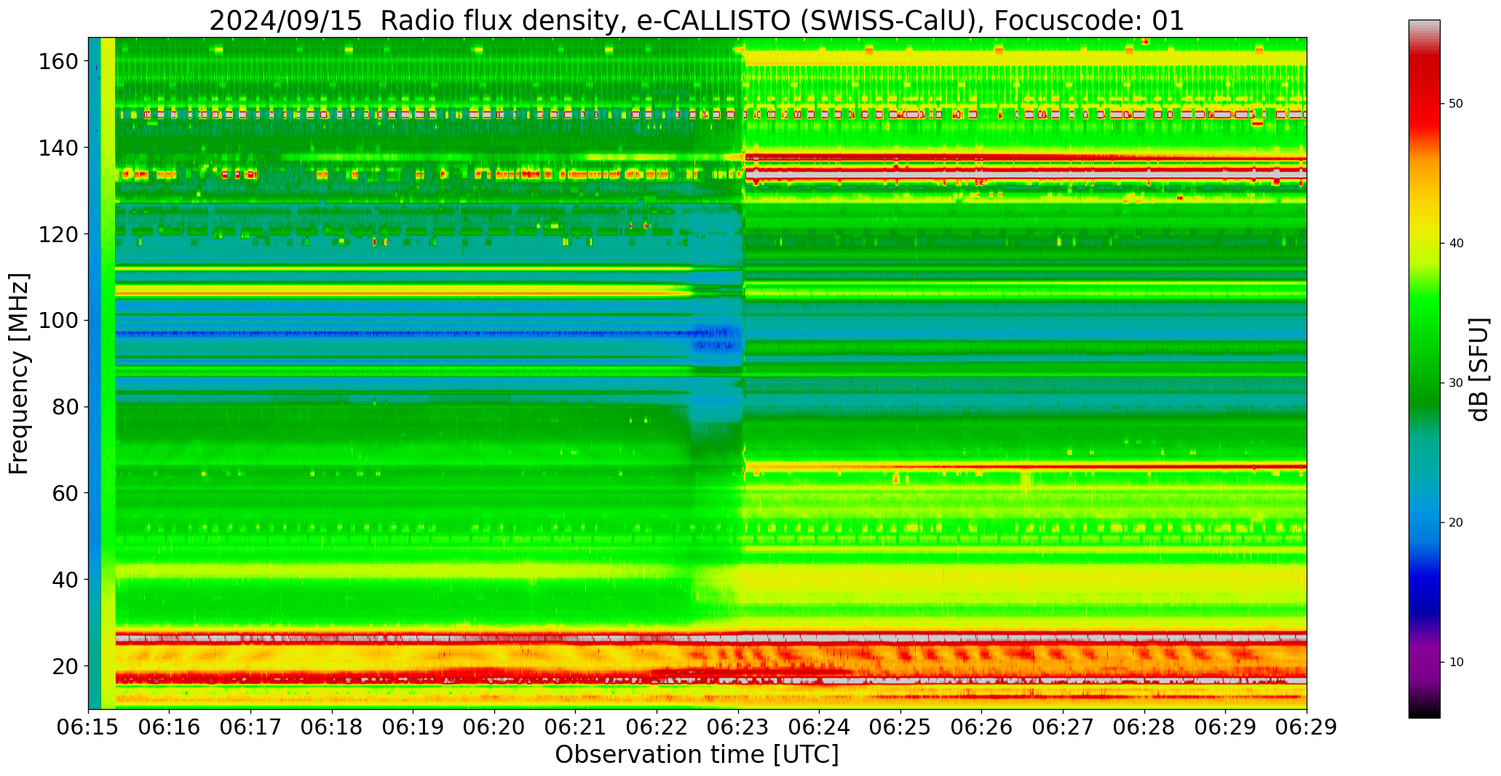Click the 06:17 time tick label
1501x776 pixels.
tap(251, 727)
